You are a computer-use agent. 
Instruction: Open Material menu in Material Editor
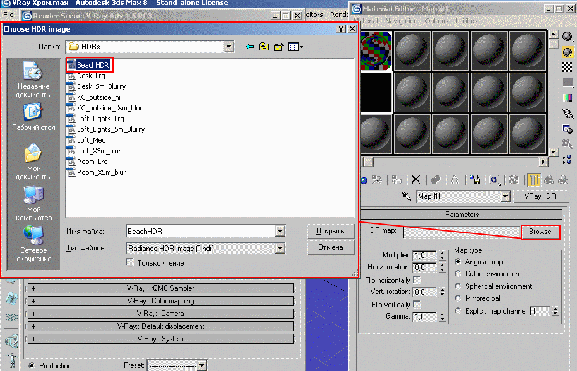point(366,21)
